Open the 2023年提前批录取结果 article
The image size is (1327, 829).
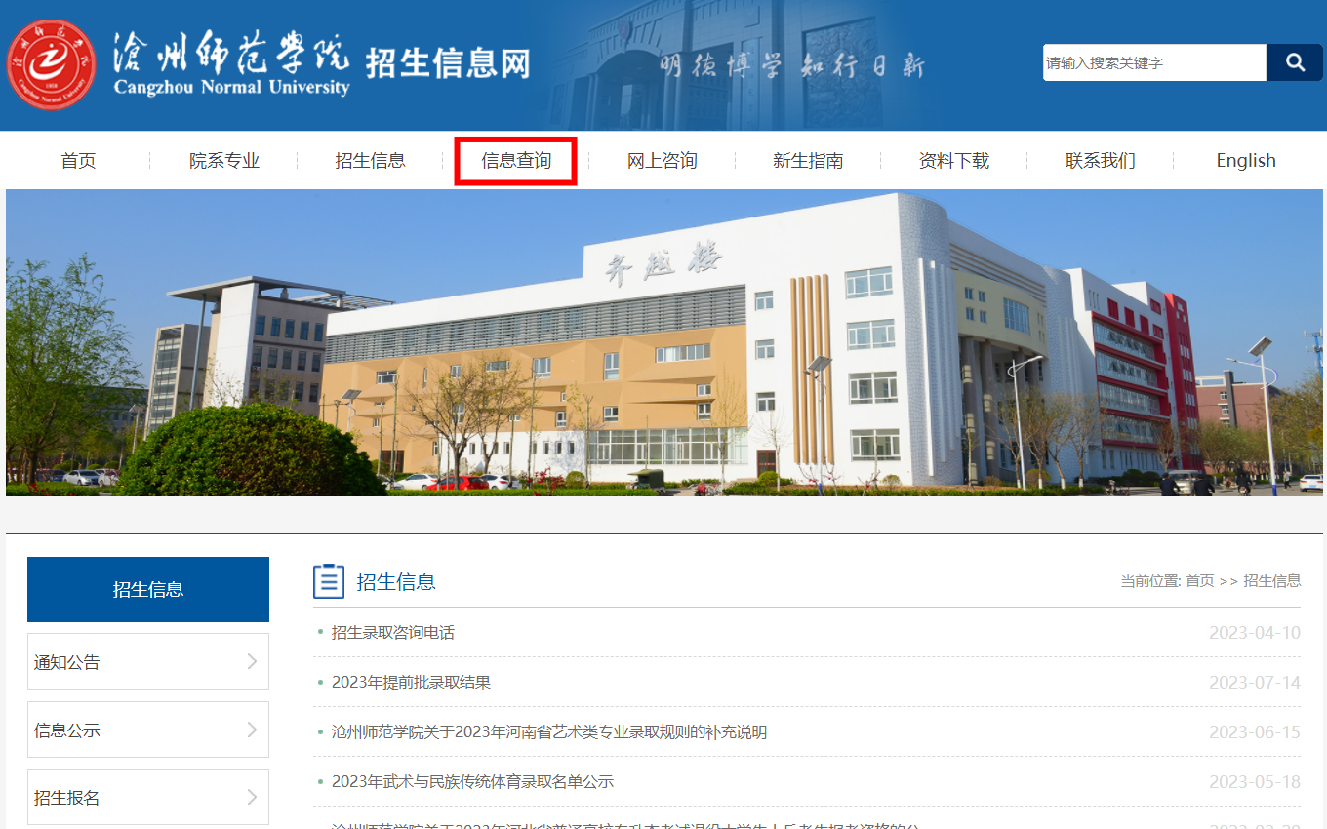click(x=411, y=683)
